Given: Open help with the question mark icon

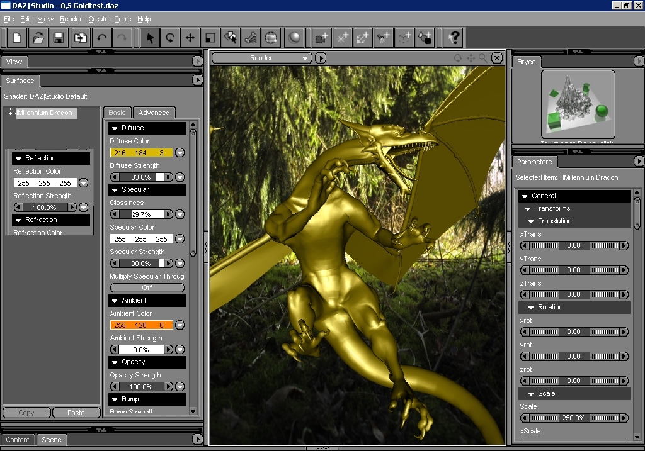Looking at the screenshot, I should 453,38.
